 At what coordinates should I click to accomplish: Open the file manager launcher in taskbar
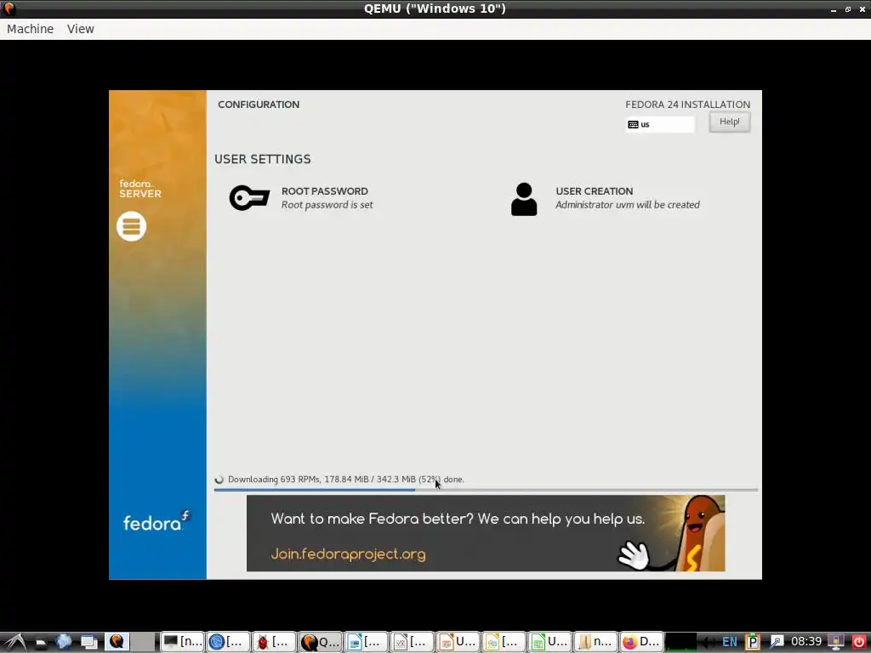coord(41,642)
